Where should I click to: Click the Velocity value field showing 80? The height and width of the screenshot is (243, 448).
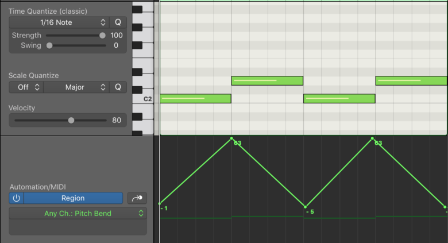117,120
